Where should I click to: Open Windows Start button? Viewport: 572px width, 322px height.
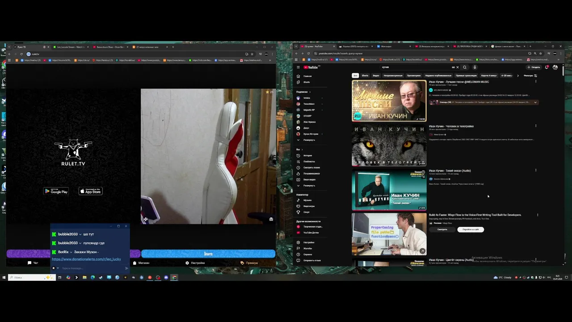coord(4,277)
